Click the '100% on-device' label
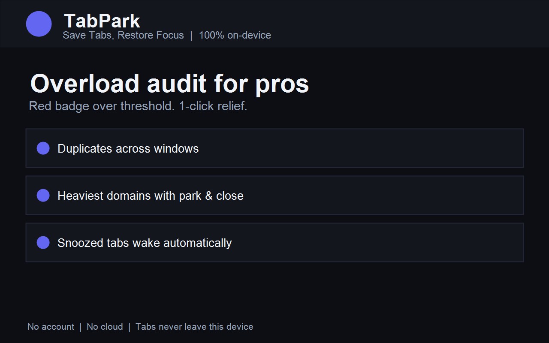The width and height of the screenshot is (549, 343). tap(235, 35)
